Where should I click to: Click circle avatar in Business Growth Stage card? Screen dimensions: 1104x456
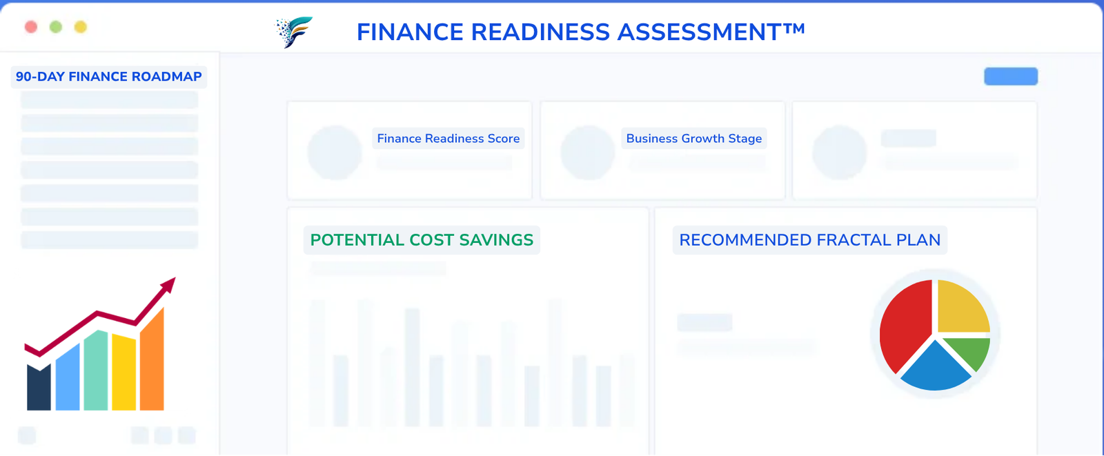click(x=588, y=152)
